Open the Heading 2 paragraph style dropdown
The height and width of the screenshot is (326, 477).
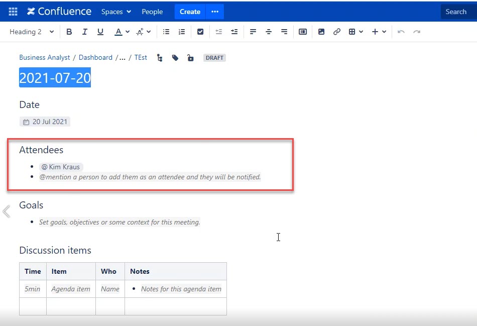coord(32,32)
